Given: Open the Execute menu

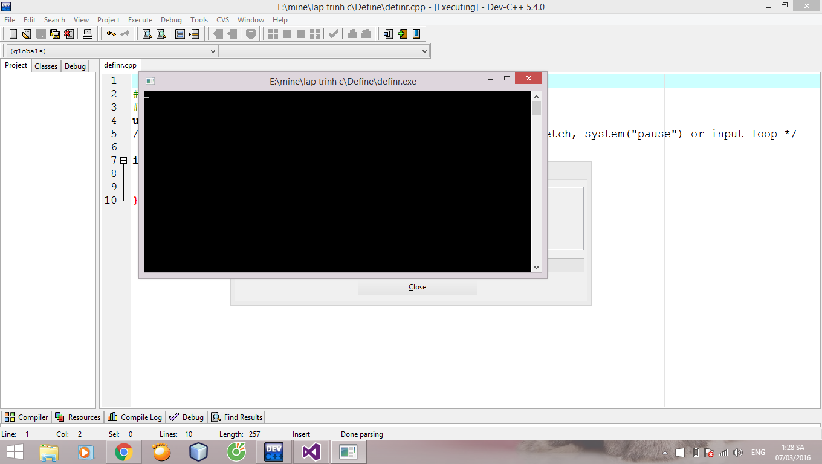Looking at the screenshot, I should click(x=140, y=20).
